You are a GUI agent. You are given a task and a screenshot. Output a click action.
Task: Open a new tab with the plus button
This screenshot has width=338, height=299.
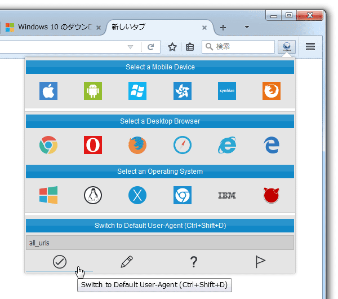223,28
